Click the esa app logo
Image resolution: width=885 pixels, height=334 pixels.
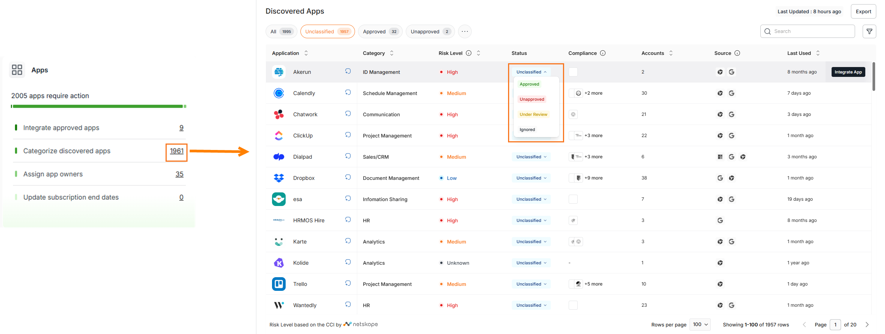[279, 199]
